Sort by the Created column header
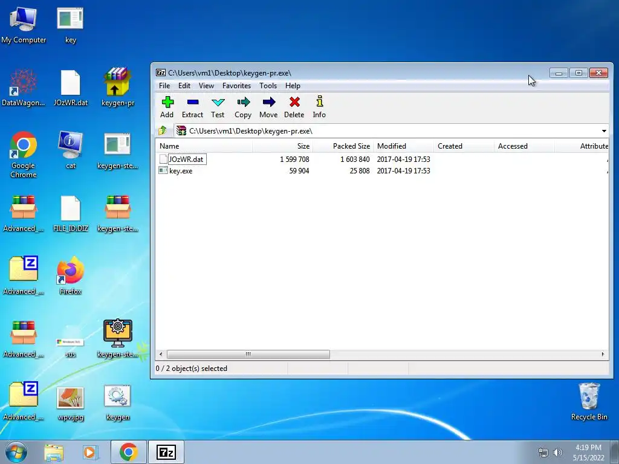The height and width of the screenshot is (464, 619). pos(464,146)
